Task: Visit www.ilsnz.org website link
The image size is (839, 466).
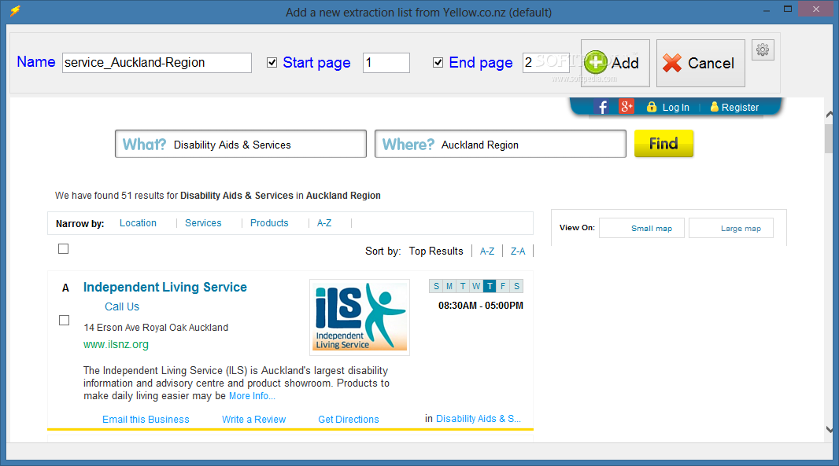Action: click(x=116, y=345)
